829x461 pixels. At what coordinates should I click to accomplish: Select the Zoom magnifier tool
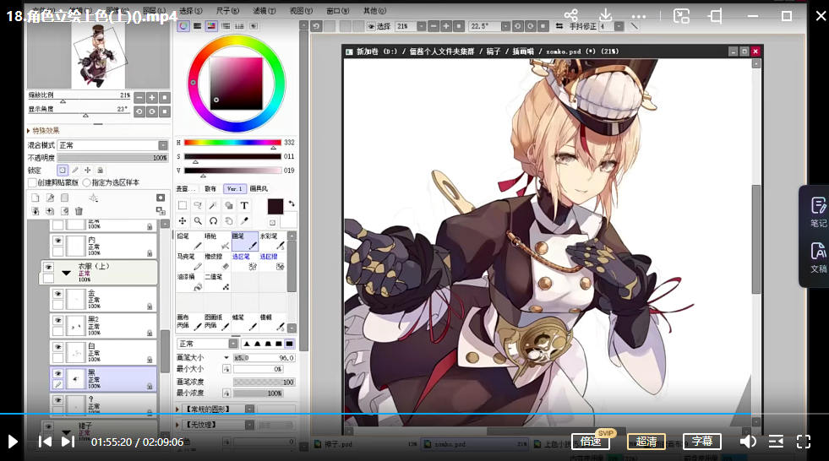click(x=197, y=220)
